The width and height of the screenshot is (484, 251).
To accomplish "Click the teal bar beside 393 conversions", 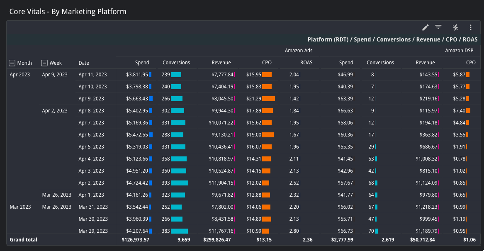I will [180, 183].
